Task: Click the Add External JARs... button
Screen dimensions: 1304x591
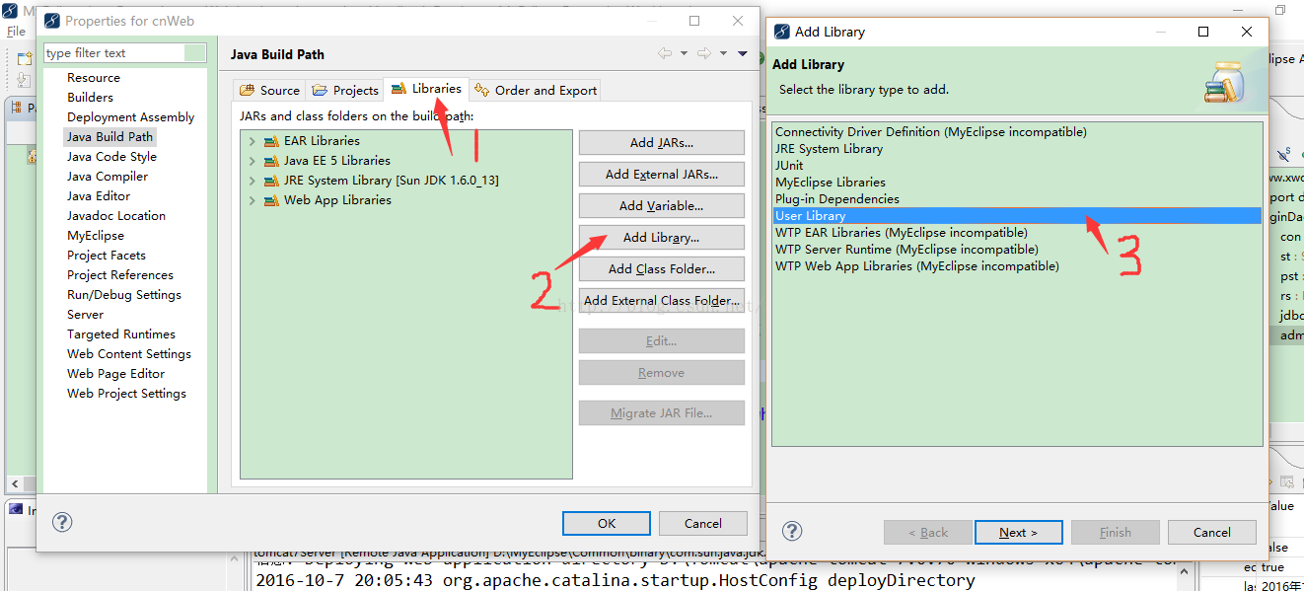Action: [x=661, y=175]
